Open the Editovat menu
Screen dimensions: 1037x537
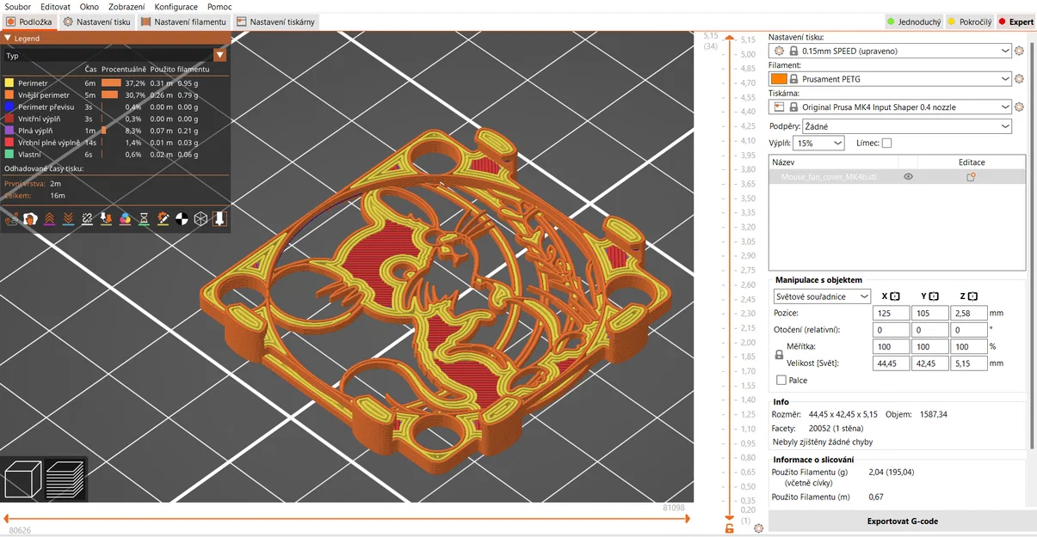point(55,7)
